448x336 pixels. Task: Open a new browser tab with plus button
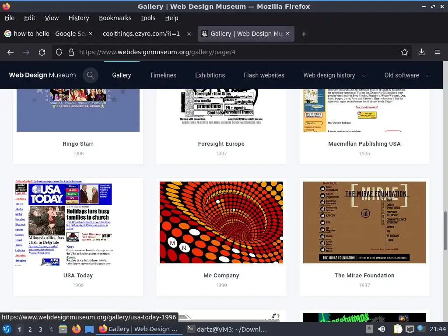click(x=304, y=34)
